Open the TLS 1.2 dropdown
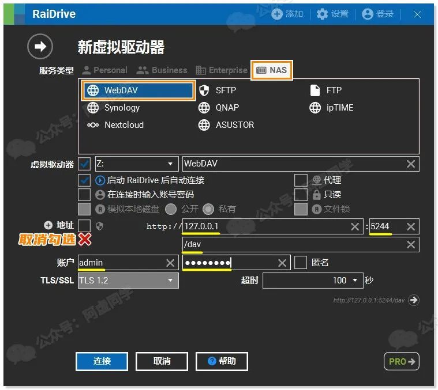The height and width of the screenshot is (390, 438). pos(128,281)
